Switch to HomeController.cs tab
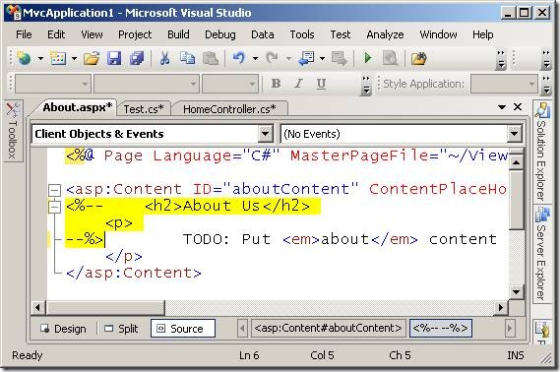 229,109
